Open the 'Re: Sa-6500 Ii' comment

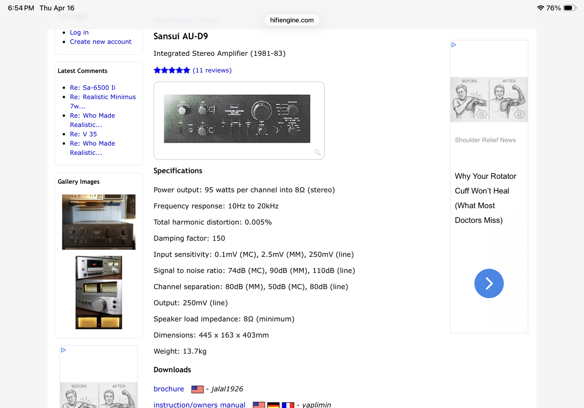[x=93, y=88]
